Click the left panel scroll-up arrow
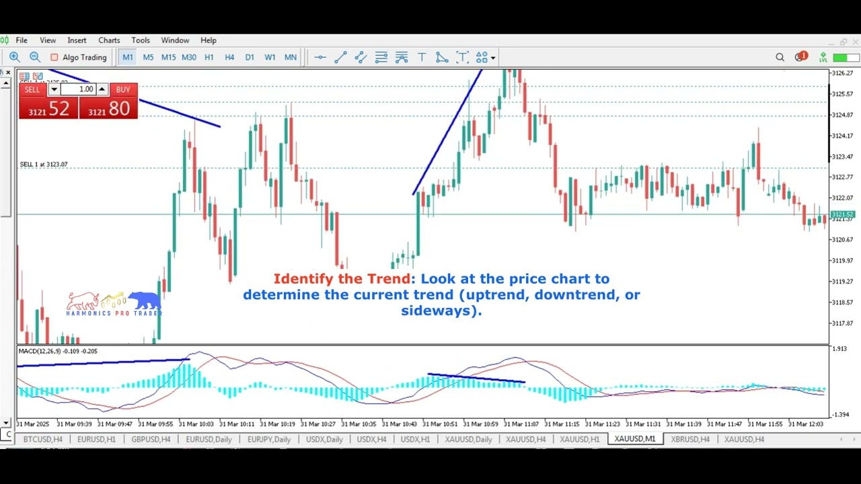Image resolution: width=861 pixels, height=484 pixels. point(5,82)
